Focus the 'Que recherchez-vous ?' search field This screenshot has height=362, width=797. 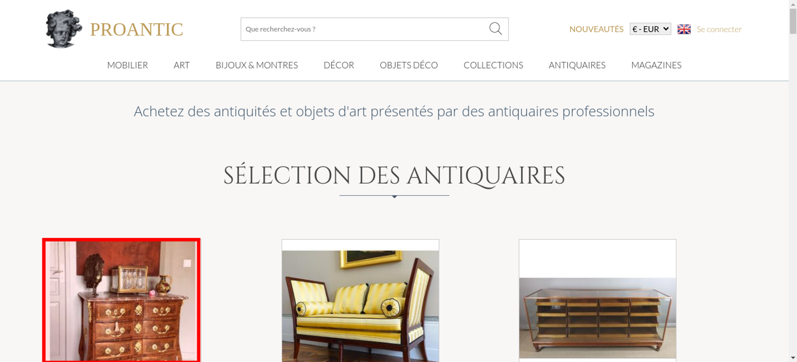point(365,29)
